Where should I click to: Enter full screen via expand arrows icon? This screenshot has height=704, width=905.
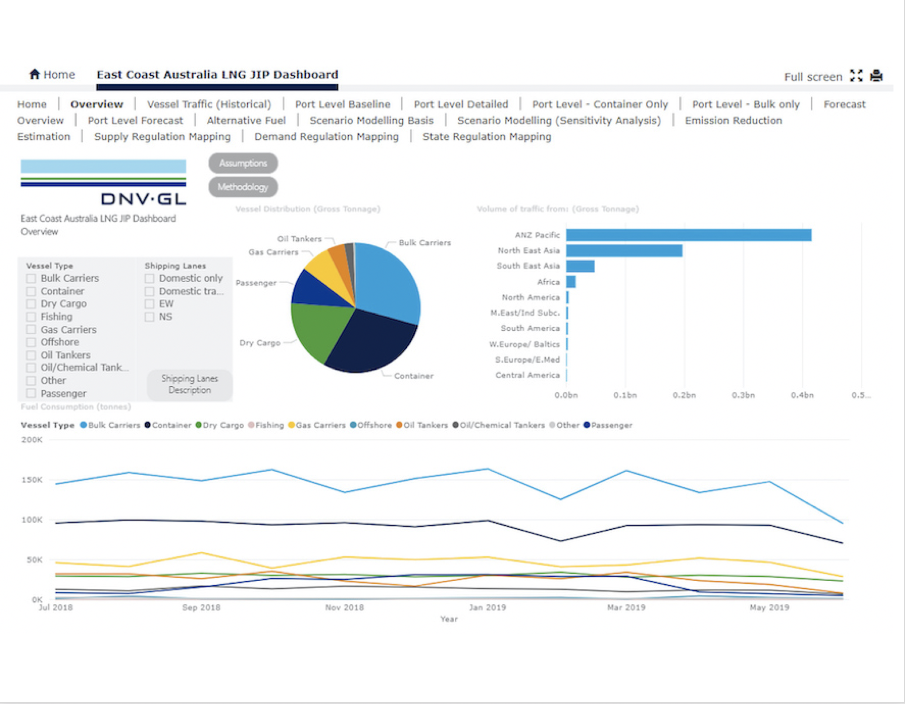(x=856, y=76)
